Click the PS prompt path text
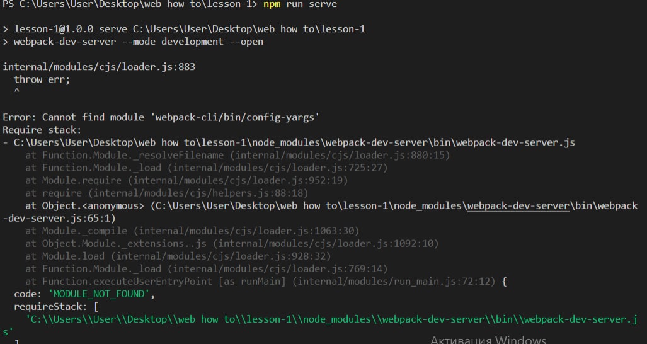The height and width of the screenshot is (344, 647). coord(130,4)
